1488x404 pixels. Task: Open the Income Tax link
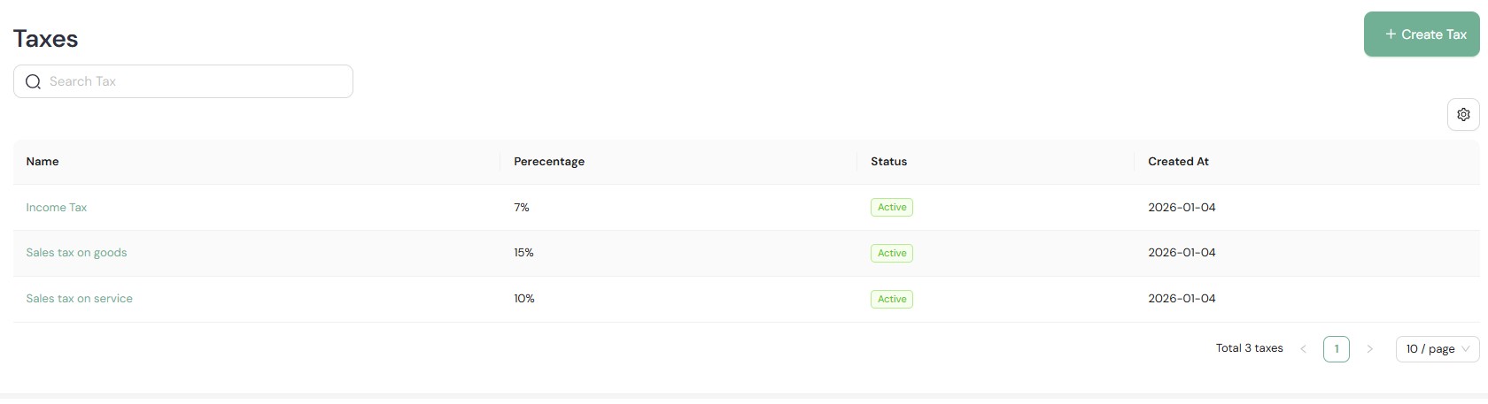click(x=57, y=208)
